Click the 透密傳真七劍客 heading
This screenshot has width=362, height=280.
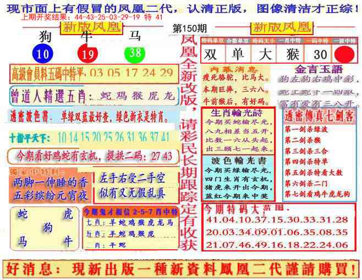pyautogui.click(x=319, y=116)
